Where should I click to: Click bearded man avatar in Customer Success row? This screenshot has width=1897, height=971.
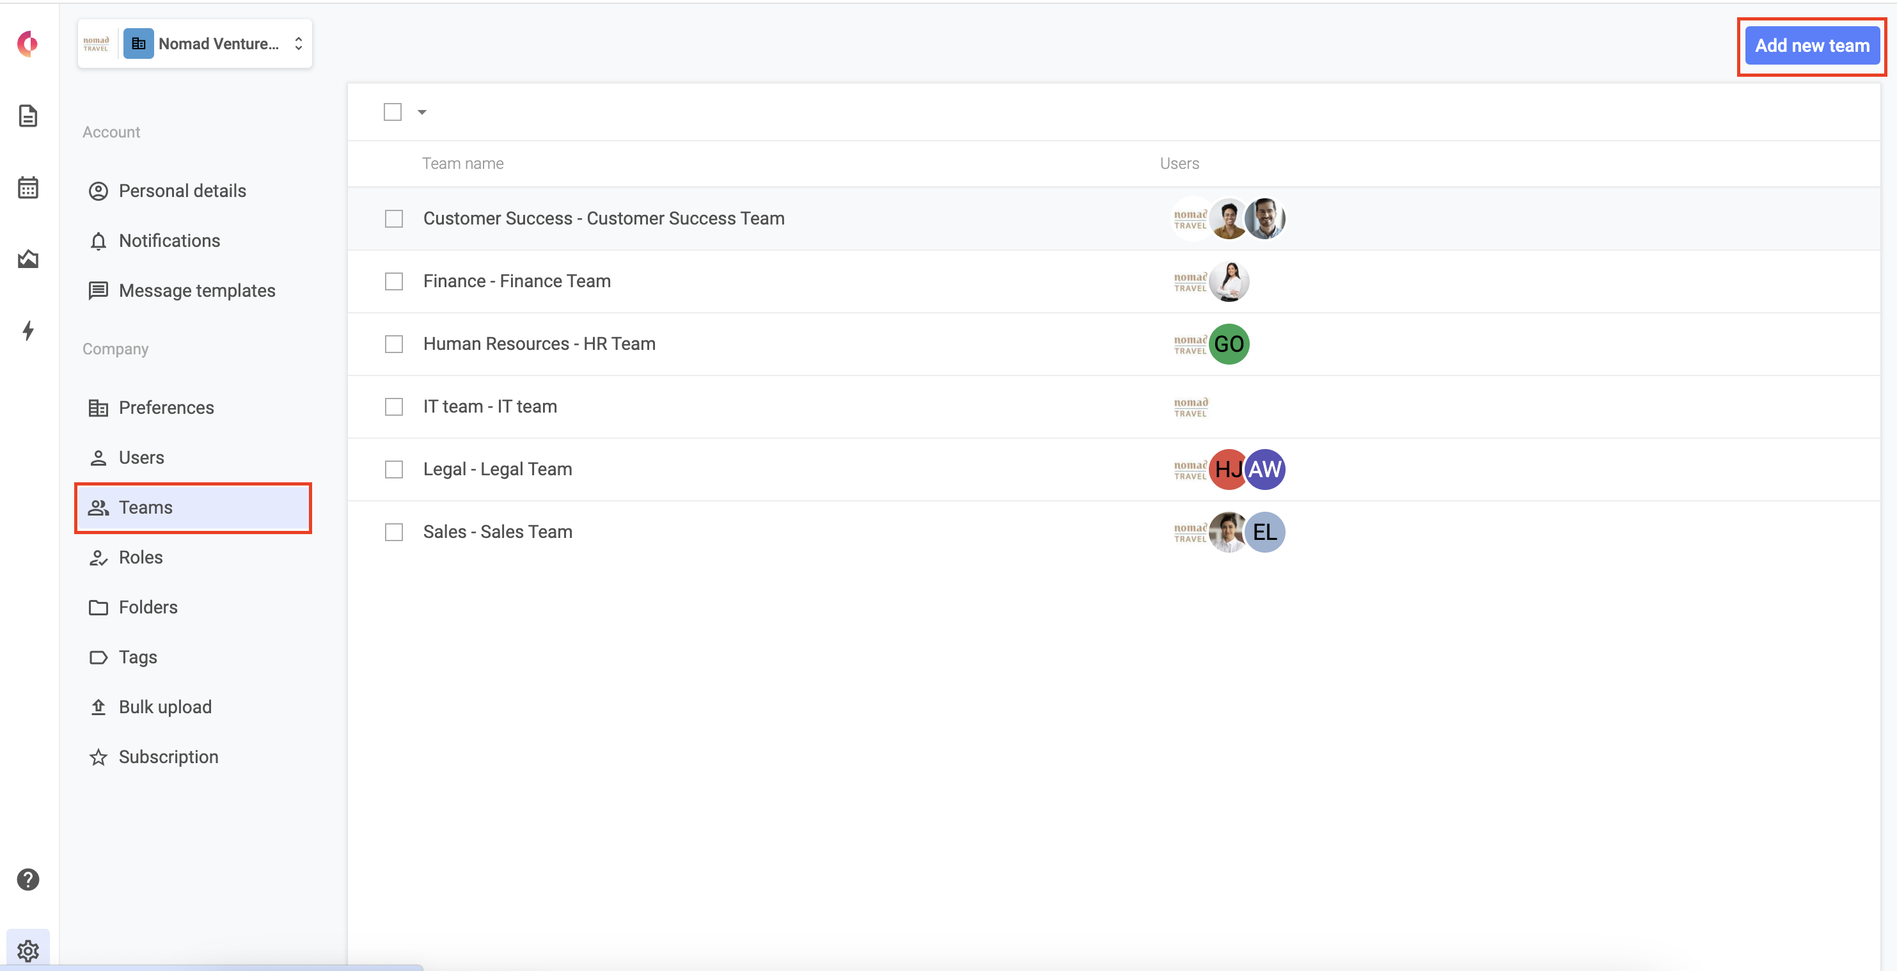[x=1264, y=219]
